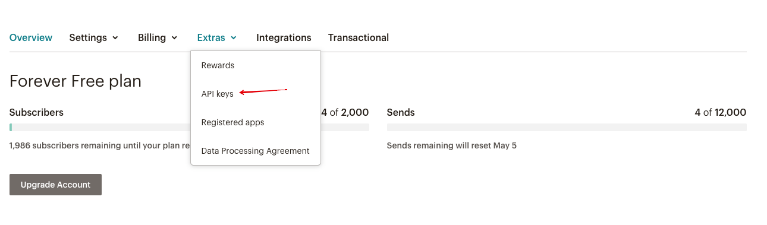The image size is (767, 225).
Task: Expand the chevron next to Settings
Action: click(115, 38)
